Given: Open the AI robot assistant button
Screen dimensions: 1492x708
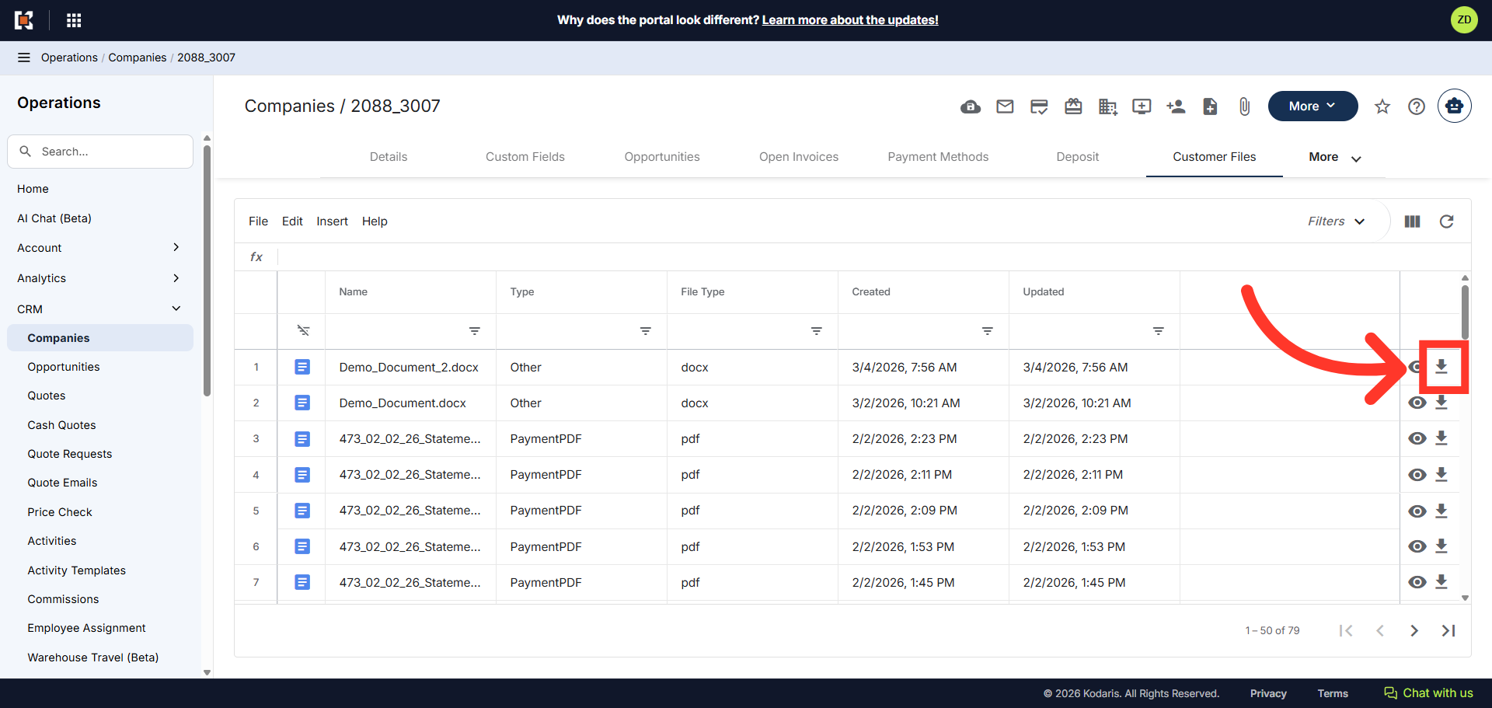Looking at the screenshot, I should 1454,106.
